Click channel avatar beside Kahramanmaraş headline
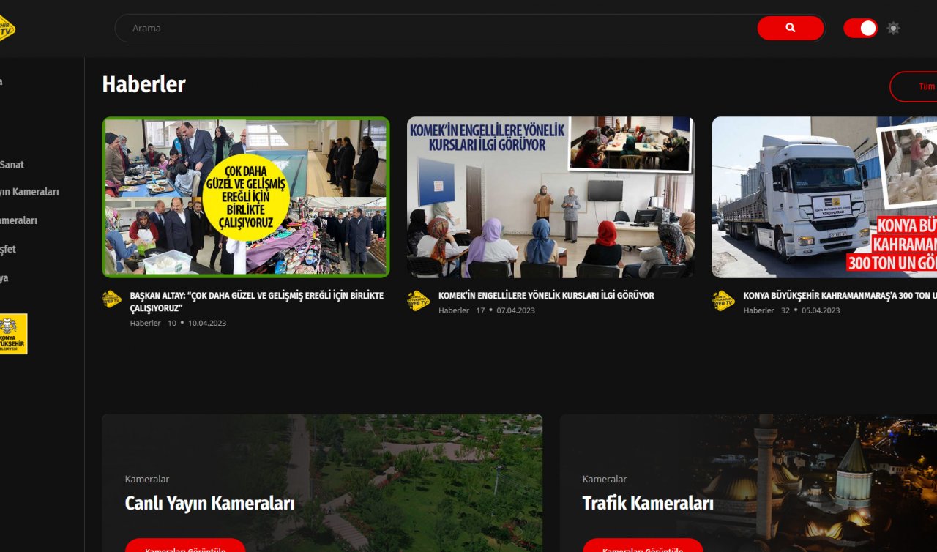Viewport: 937px width, 552px height. tap(723, 301)
